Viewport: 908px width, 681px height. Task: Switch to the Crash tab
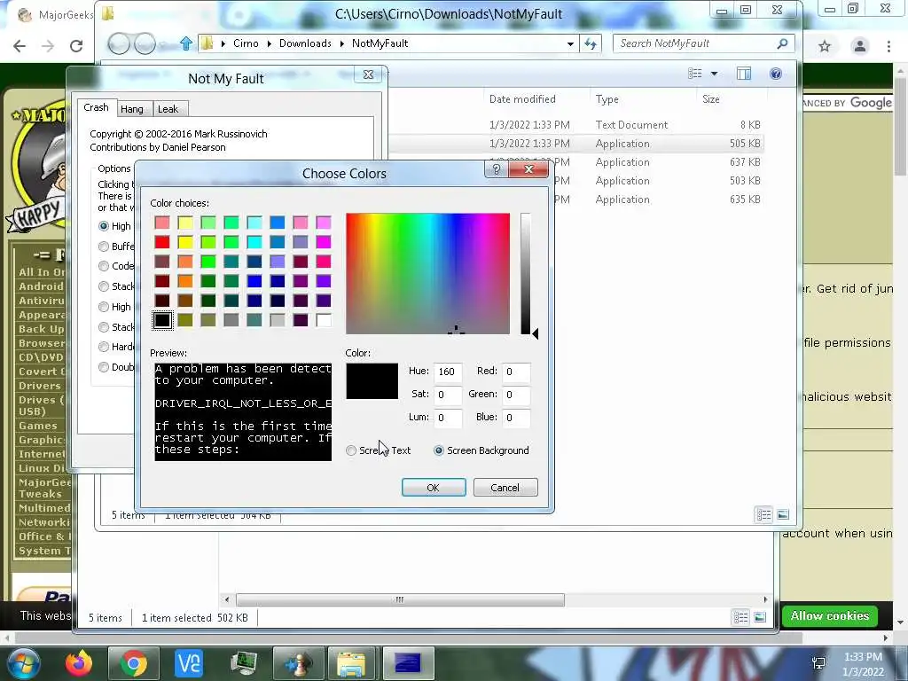tap(96, 107)
